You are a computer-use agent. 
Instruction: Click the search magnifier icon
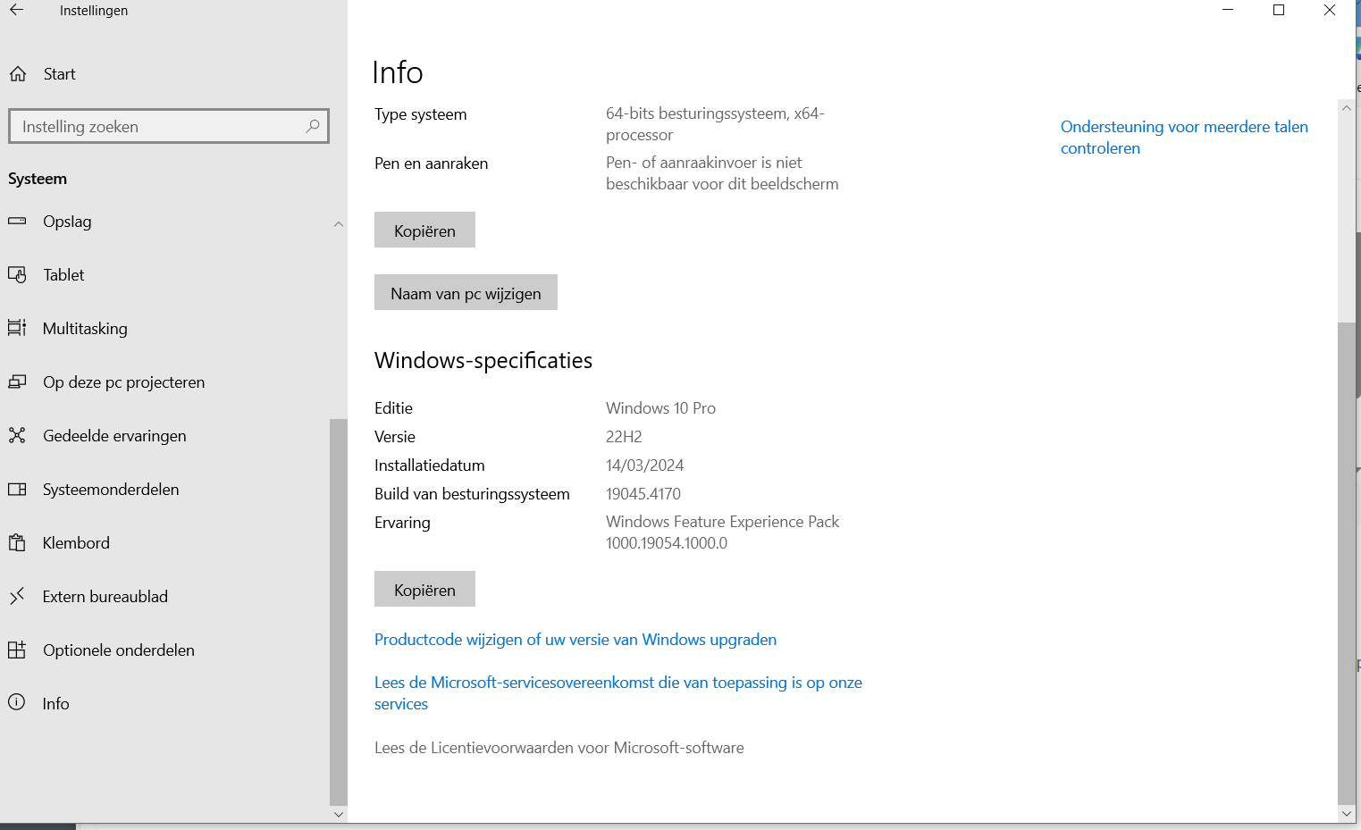312,127
